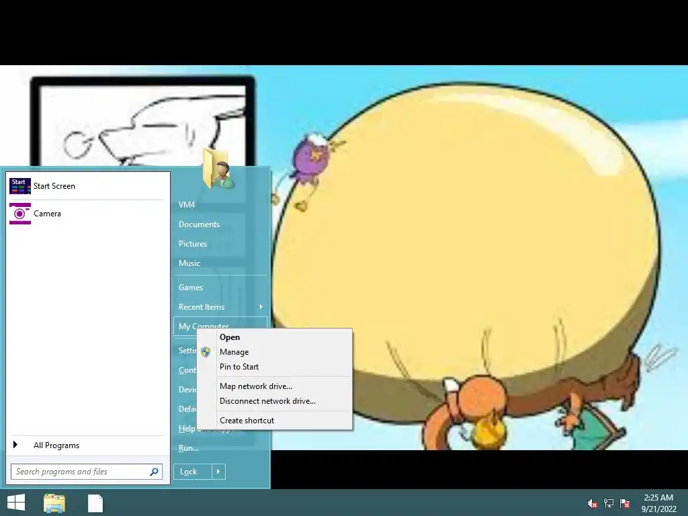Open the blank document taskbar icon
Screen dimensions: 688x516
(95, 503)
